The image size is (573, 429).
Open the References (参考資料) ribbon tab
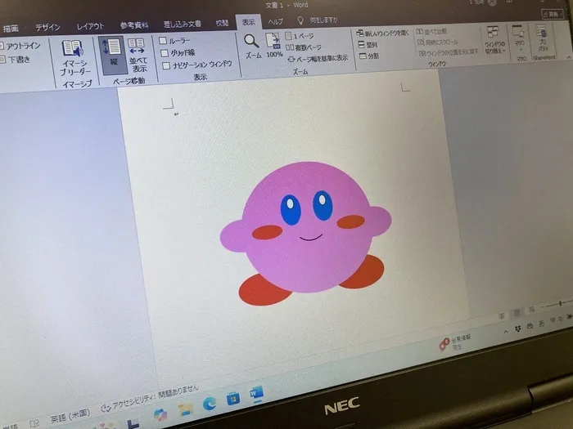click(x=134, y=25)
